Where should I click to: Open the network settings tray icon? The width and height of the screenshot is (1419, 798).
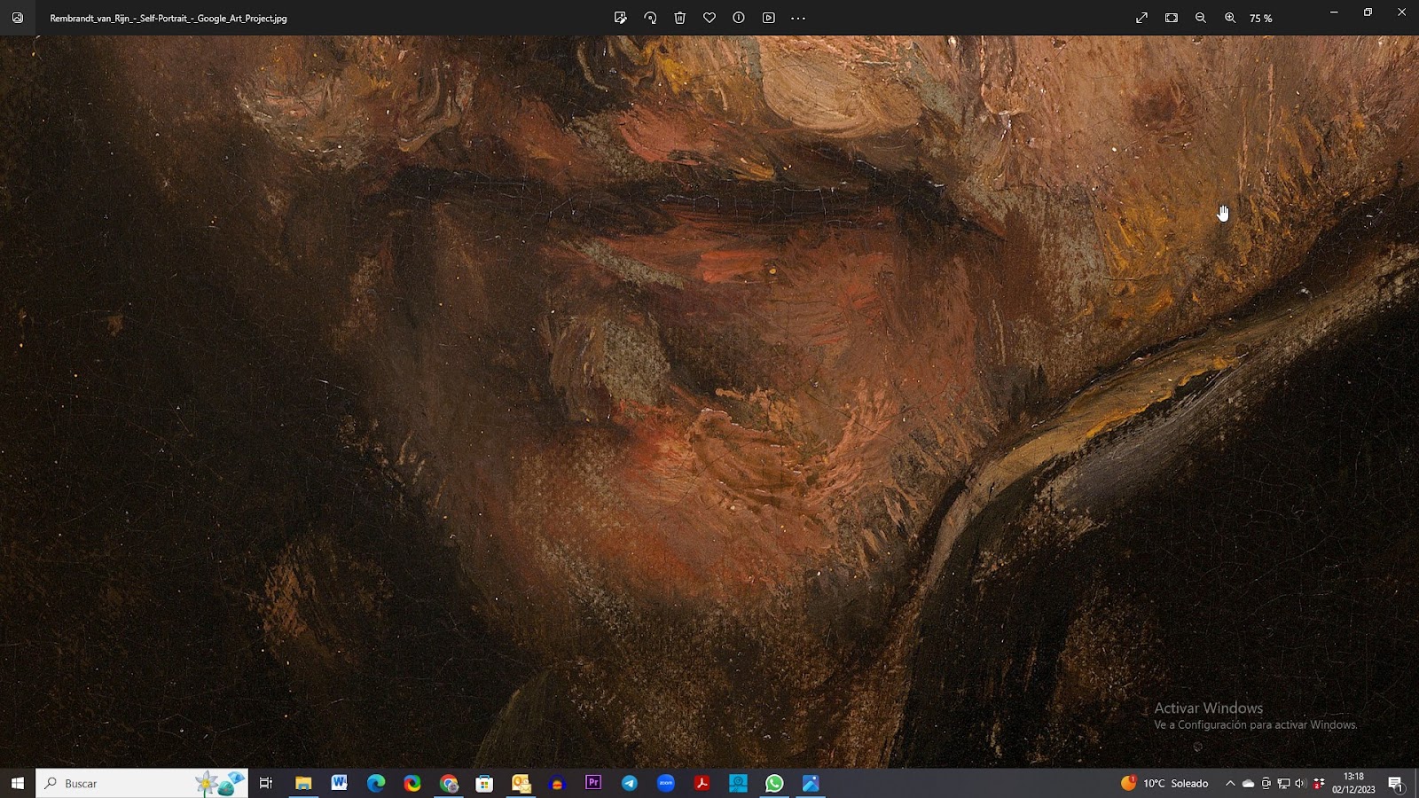1283,783
